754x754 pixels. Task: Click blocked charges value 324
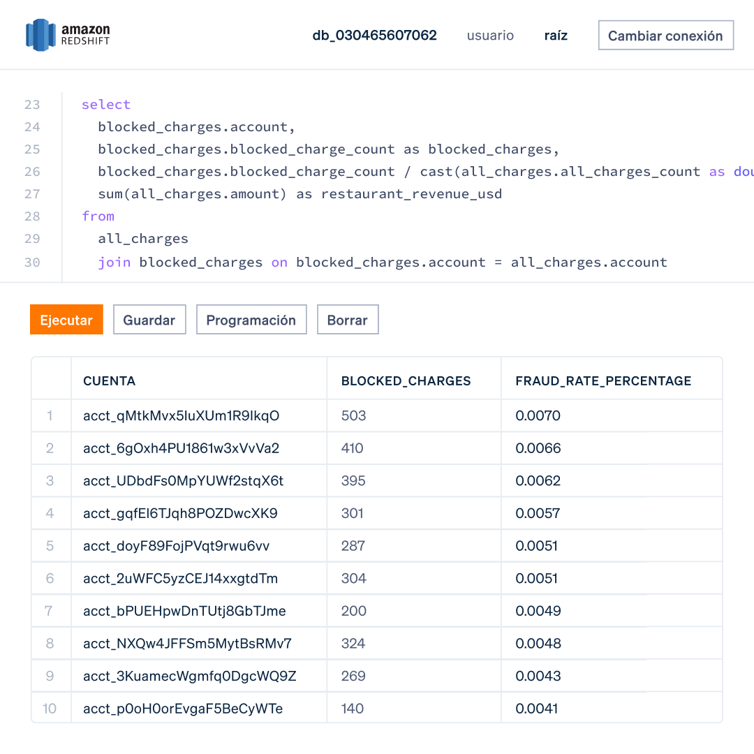click(x=353, y=644)
